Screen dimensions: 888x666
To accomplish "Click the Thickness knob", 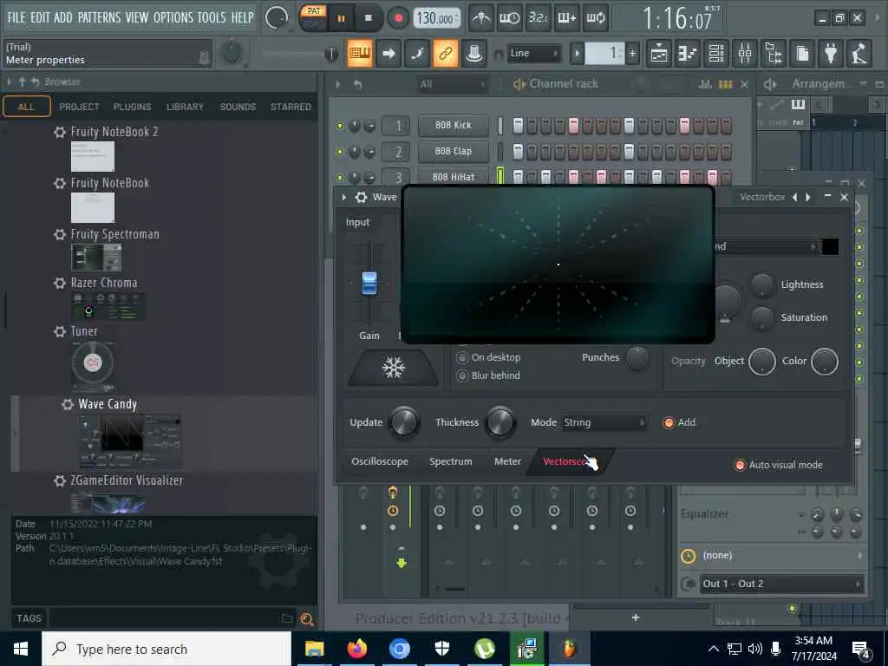I will point(500,422).
